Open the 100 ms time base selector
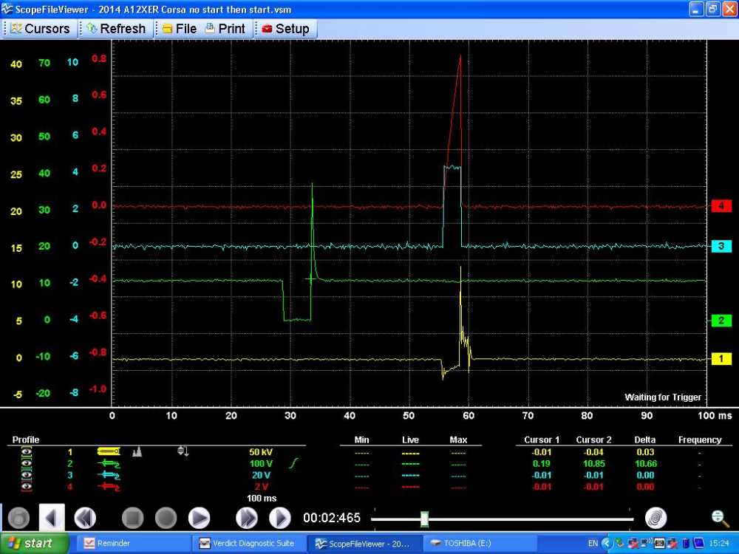The image size is (739, 554). (x=262, y=499)
